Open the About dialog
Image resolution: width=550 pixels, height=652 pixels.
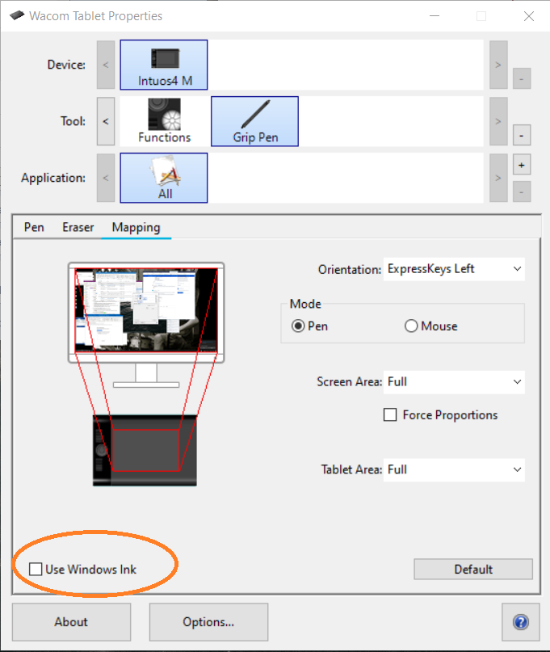(71, 622)
